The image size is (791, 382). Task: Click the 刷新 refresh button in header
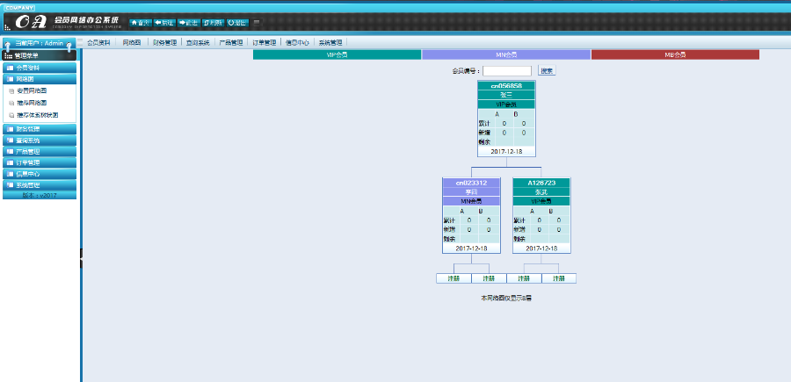(x=213, y=23)
